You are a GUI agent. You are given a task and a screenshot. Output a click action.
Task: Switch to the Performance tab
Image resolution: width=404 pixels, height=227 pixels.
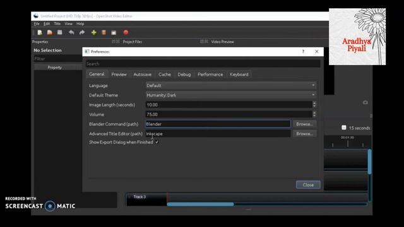click(210, 74)
